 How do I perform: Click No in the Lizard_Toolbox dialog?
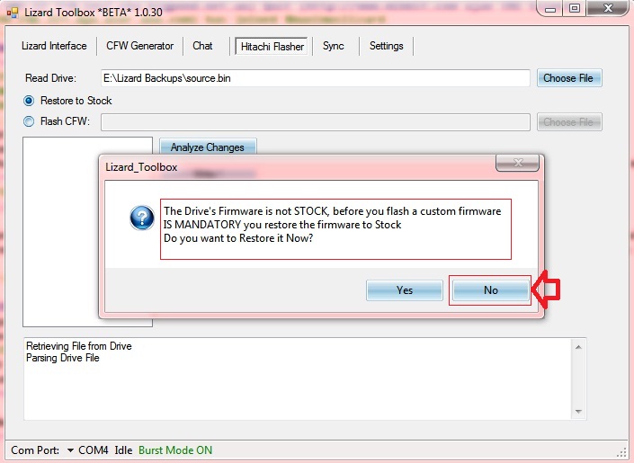click(x=490, y=290)
